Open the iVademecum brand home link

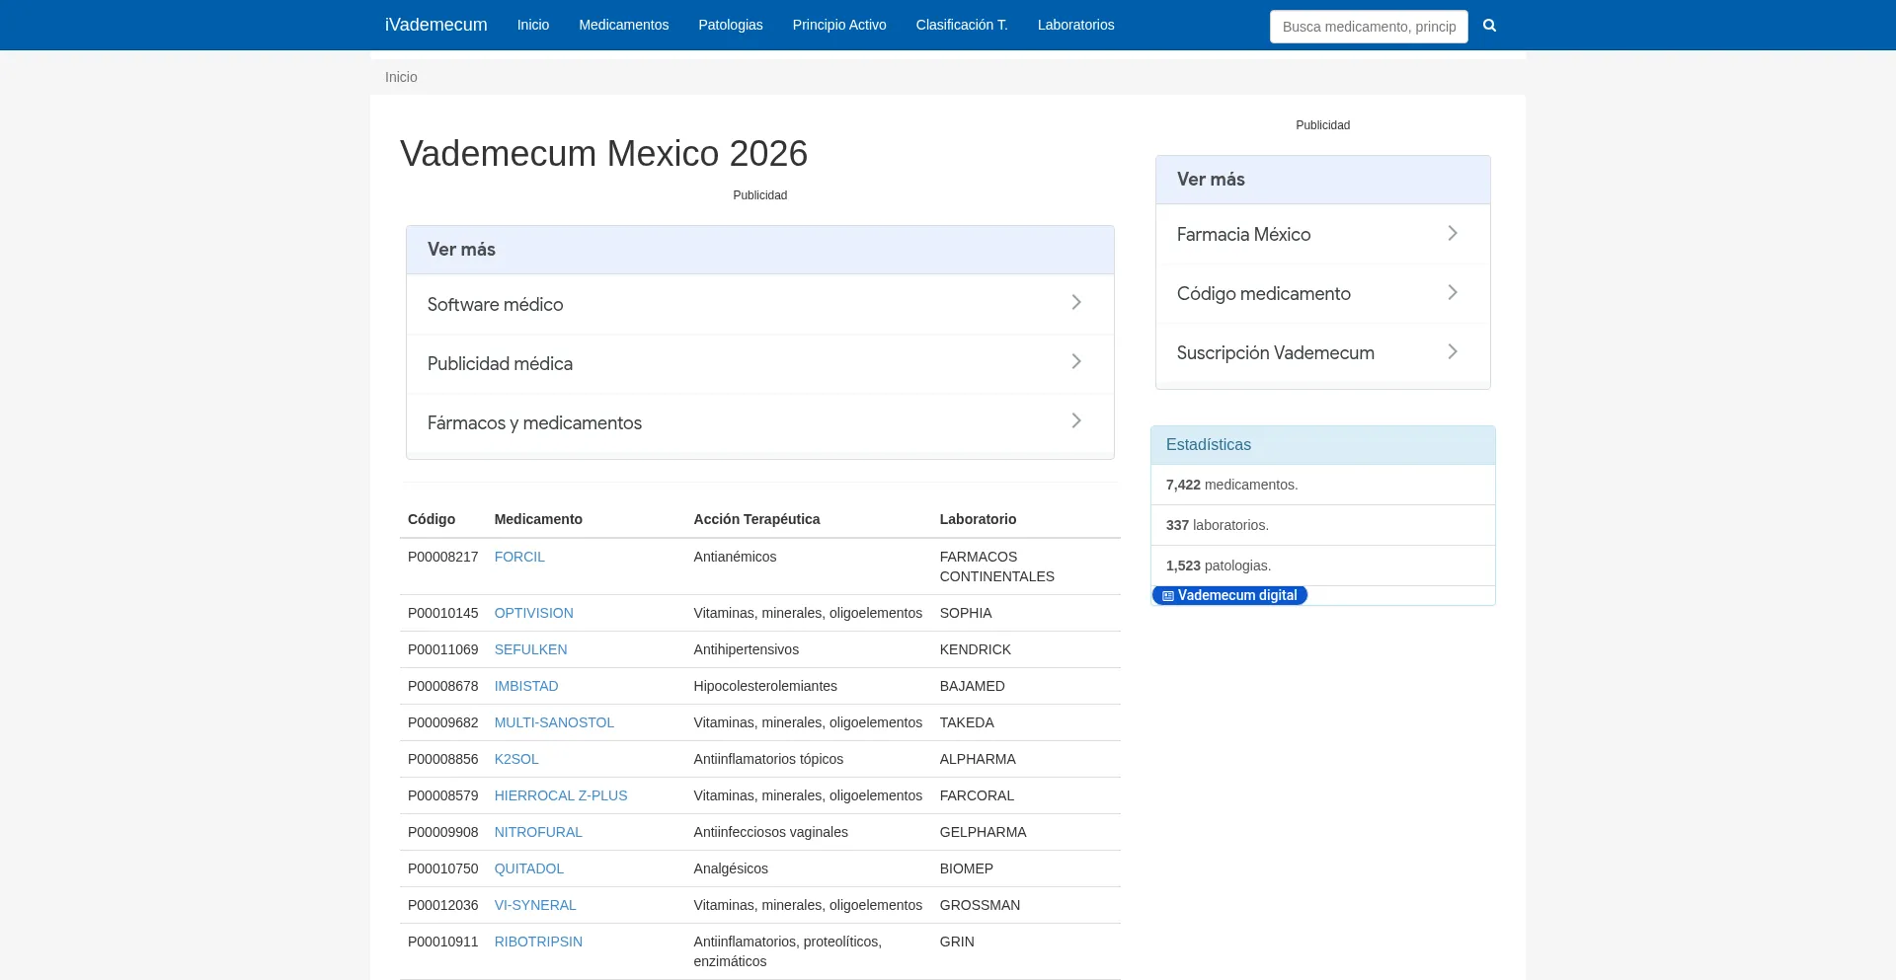436,25
